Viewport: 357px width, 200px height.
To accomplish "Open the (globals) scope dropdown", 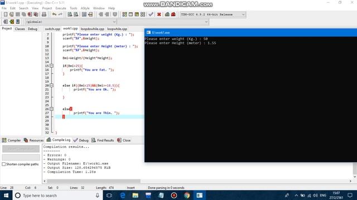I will (x=114, y=22).
